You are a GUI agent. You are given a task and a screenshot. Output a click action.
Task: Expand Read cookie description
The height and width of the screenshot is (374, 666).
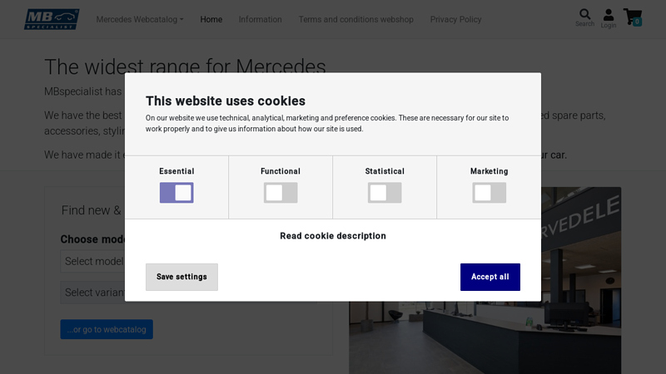click(333, 236)
